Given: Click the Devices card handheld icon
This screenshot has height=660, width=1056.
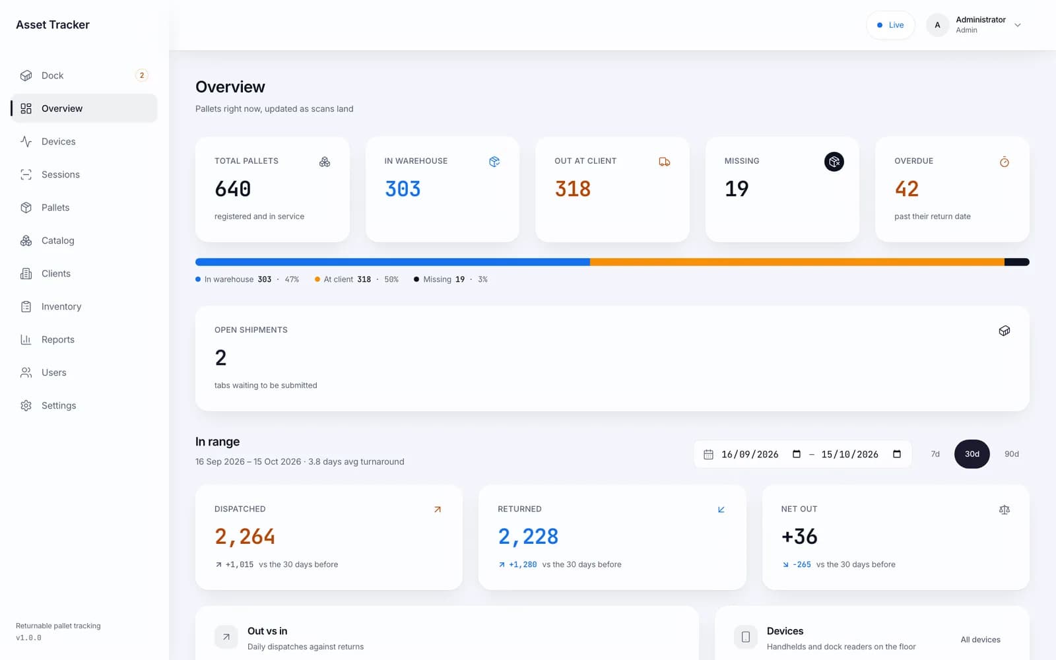Looking at the screenshot, I should click(746, 637).
